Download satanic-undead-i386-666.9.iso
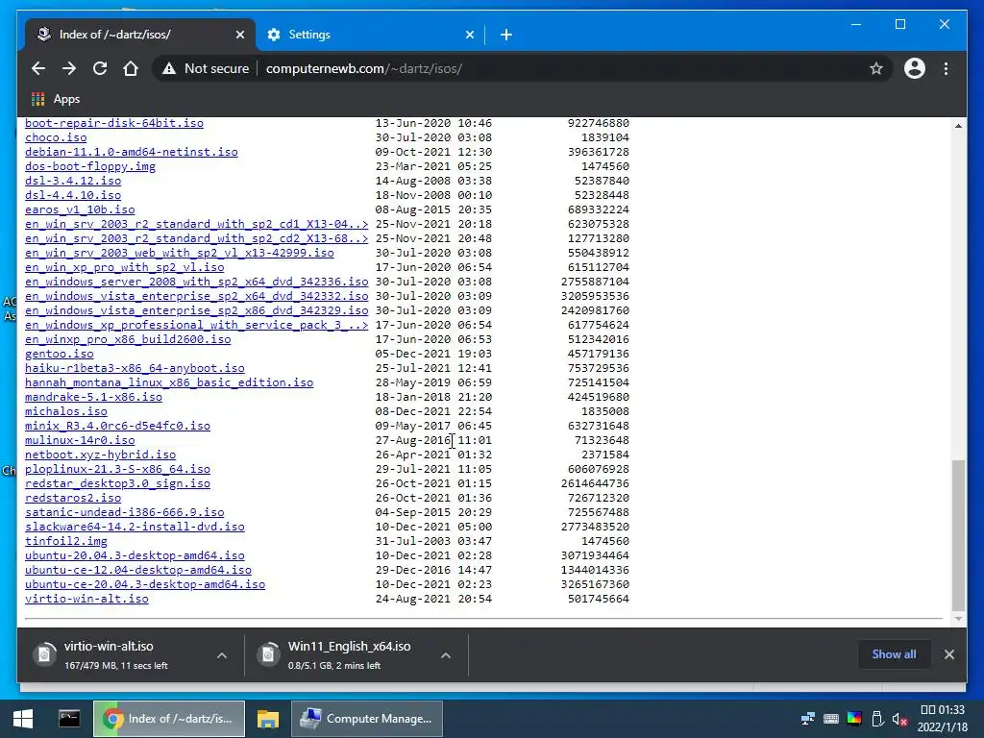This screenshot has height=738, width=984. (124, 513)
